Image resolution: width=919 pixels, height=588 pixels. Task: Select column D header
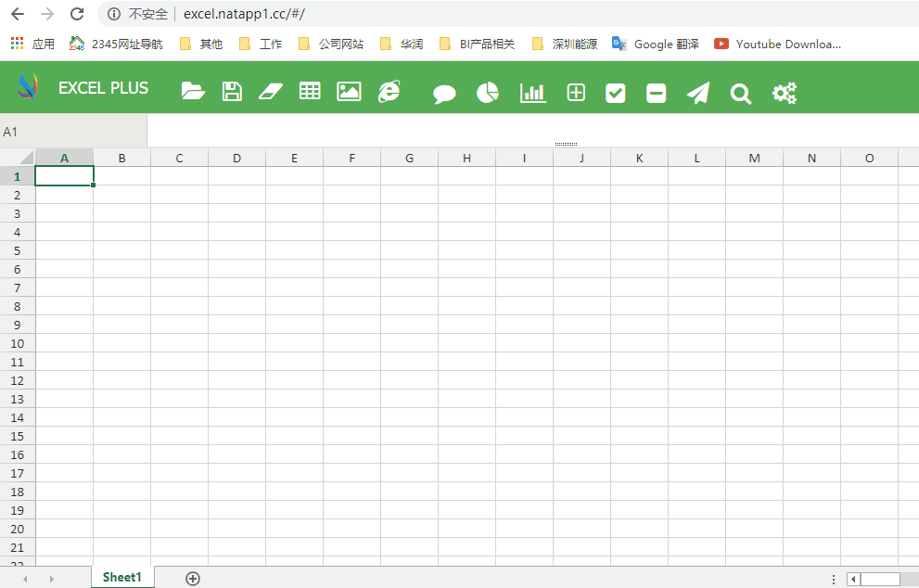236,158
